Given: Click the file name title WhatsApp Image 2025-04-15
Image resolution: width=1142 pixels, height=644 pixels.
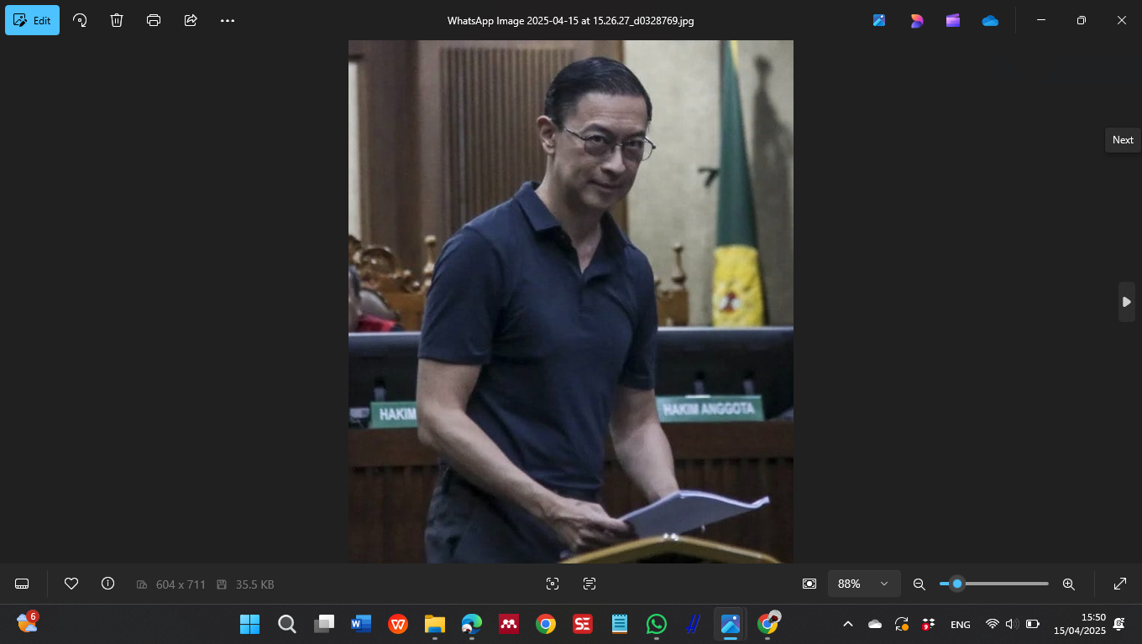Looking at the screenshot, I should pyautogui.click(x=570, y=21).
